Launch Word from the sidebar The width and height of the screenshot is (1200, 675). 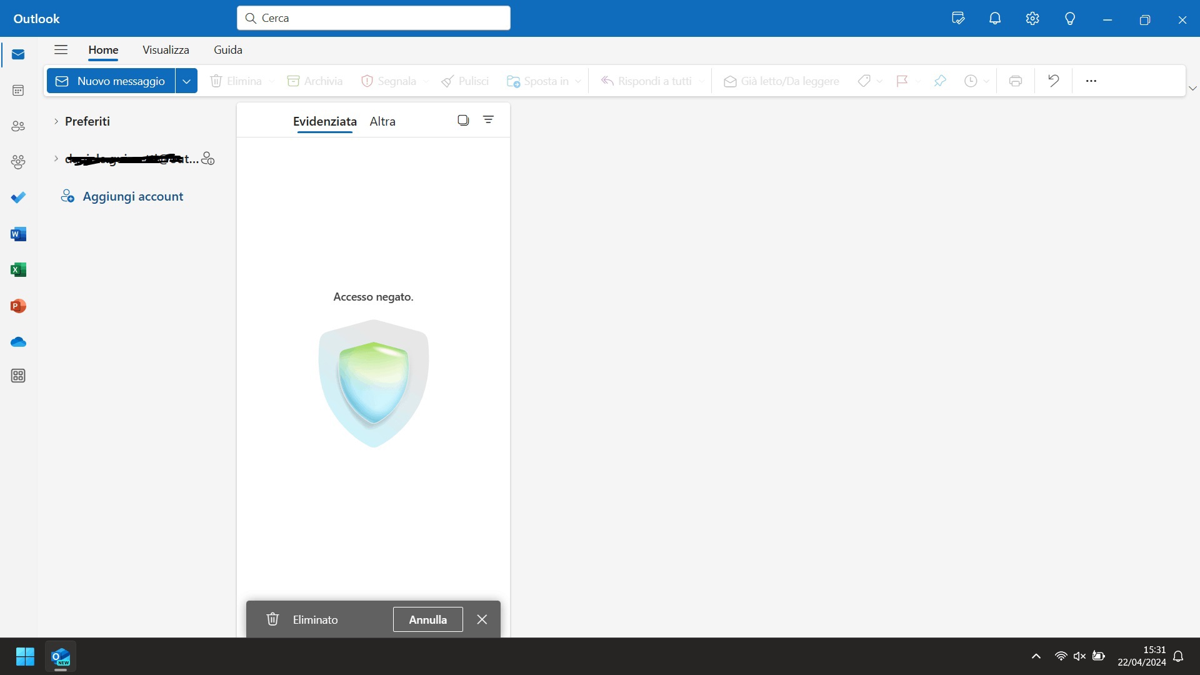pyautogui.click(x=18, y=234)
